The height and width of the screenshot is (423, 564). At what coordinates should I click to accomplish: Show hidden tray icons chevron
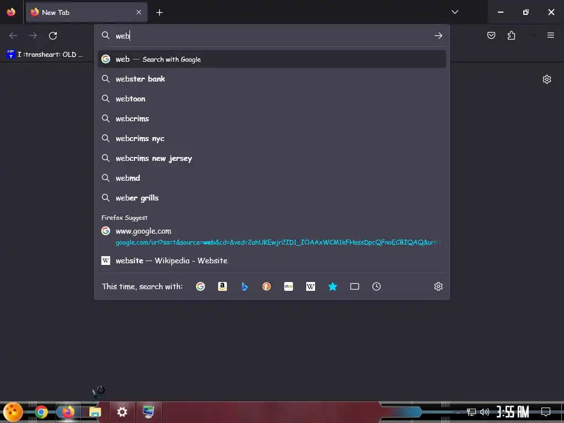tap(458, 412)
